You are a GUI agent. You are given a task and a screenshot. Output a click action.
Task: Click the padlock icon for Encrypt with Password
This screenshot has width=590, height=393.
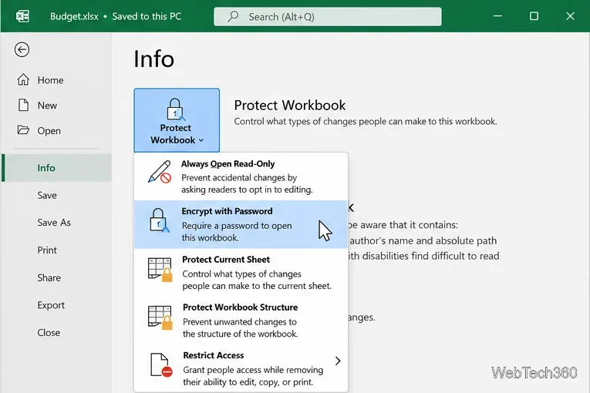tap(159, 220)
